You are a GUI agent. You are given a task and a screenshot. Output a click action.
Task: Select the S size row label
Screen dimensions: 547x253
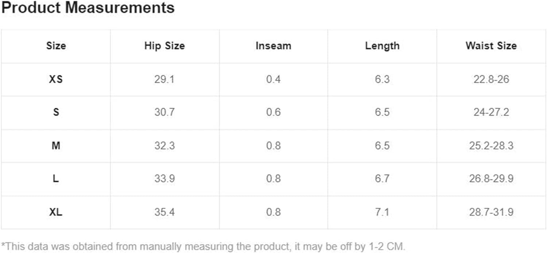point(56,112)
